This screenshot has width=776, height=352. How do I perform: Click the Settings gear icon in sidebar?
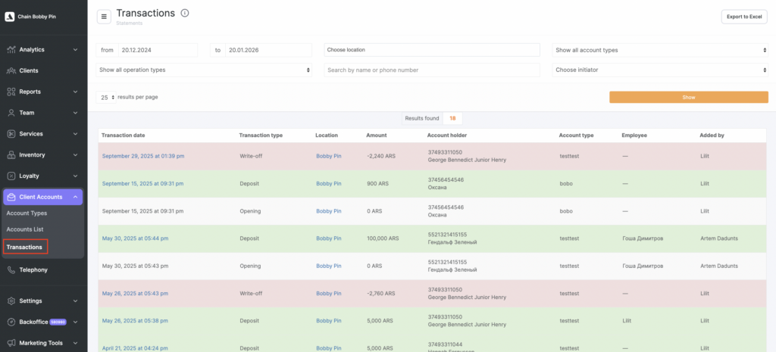11,301
